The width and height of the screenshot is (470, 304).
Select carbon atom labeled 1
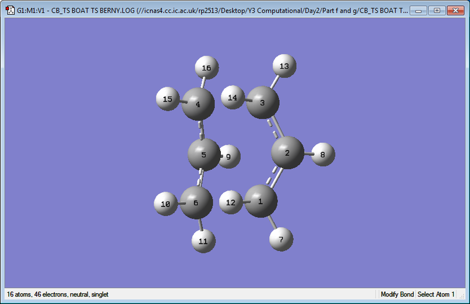click(x=261, y=201)
